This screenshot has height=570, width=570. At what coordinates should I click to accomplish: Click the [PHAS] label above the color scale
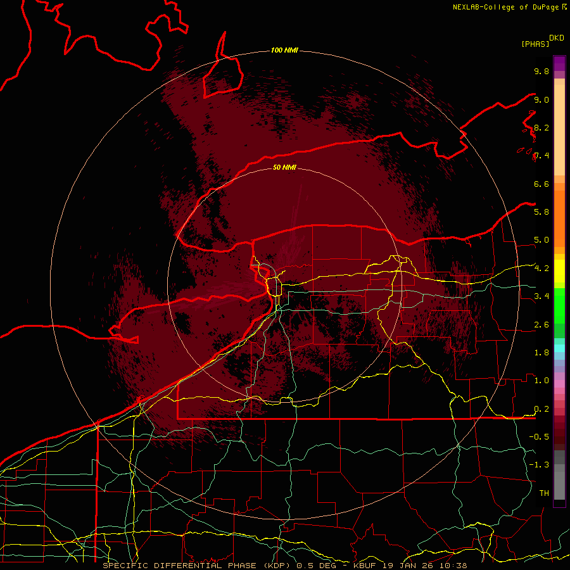coord(535,44)
